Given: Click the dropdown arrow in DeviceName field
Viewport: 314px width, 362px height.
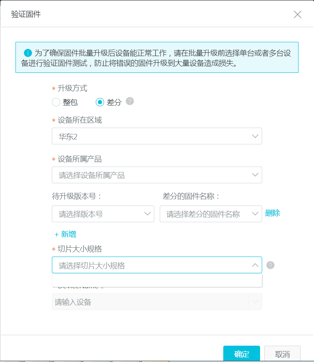Looking at the screenshot, I should pos(255,302).
